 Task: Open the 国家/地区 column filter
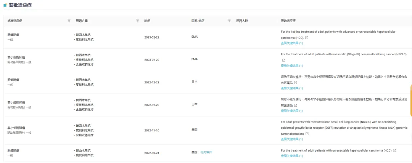229,21
